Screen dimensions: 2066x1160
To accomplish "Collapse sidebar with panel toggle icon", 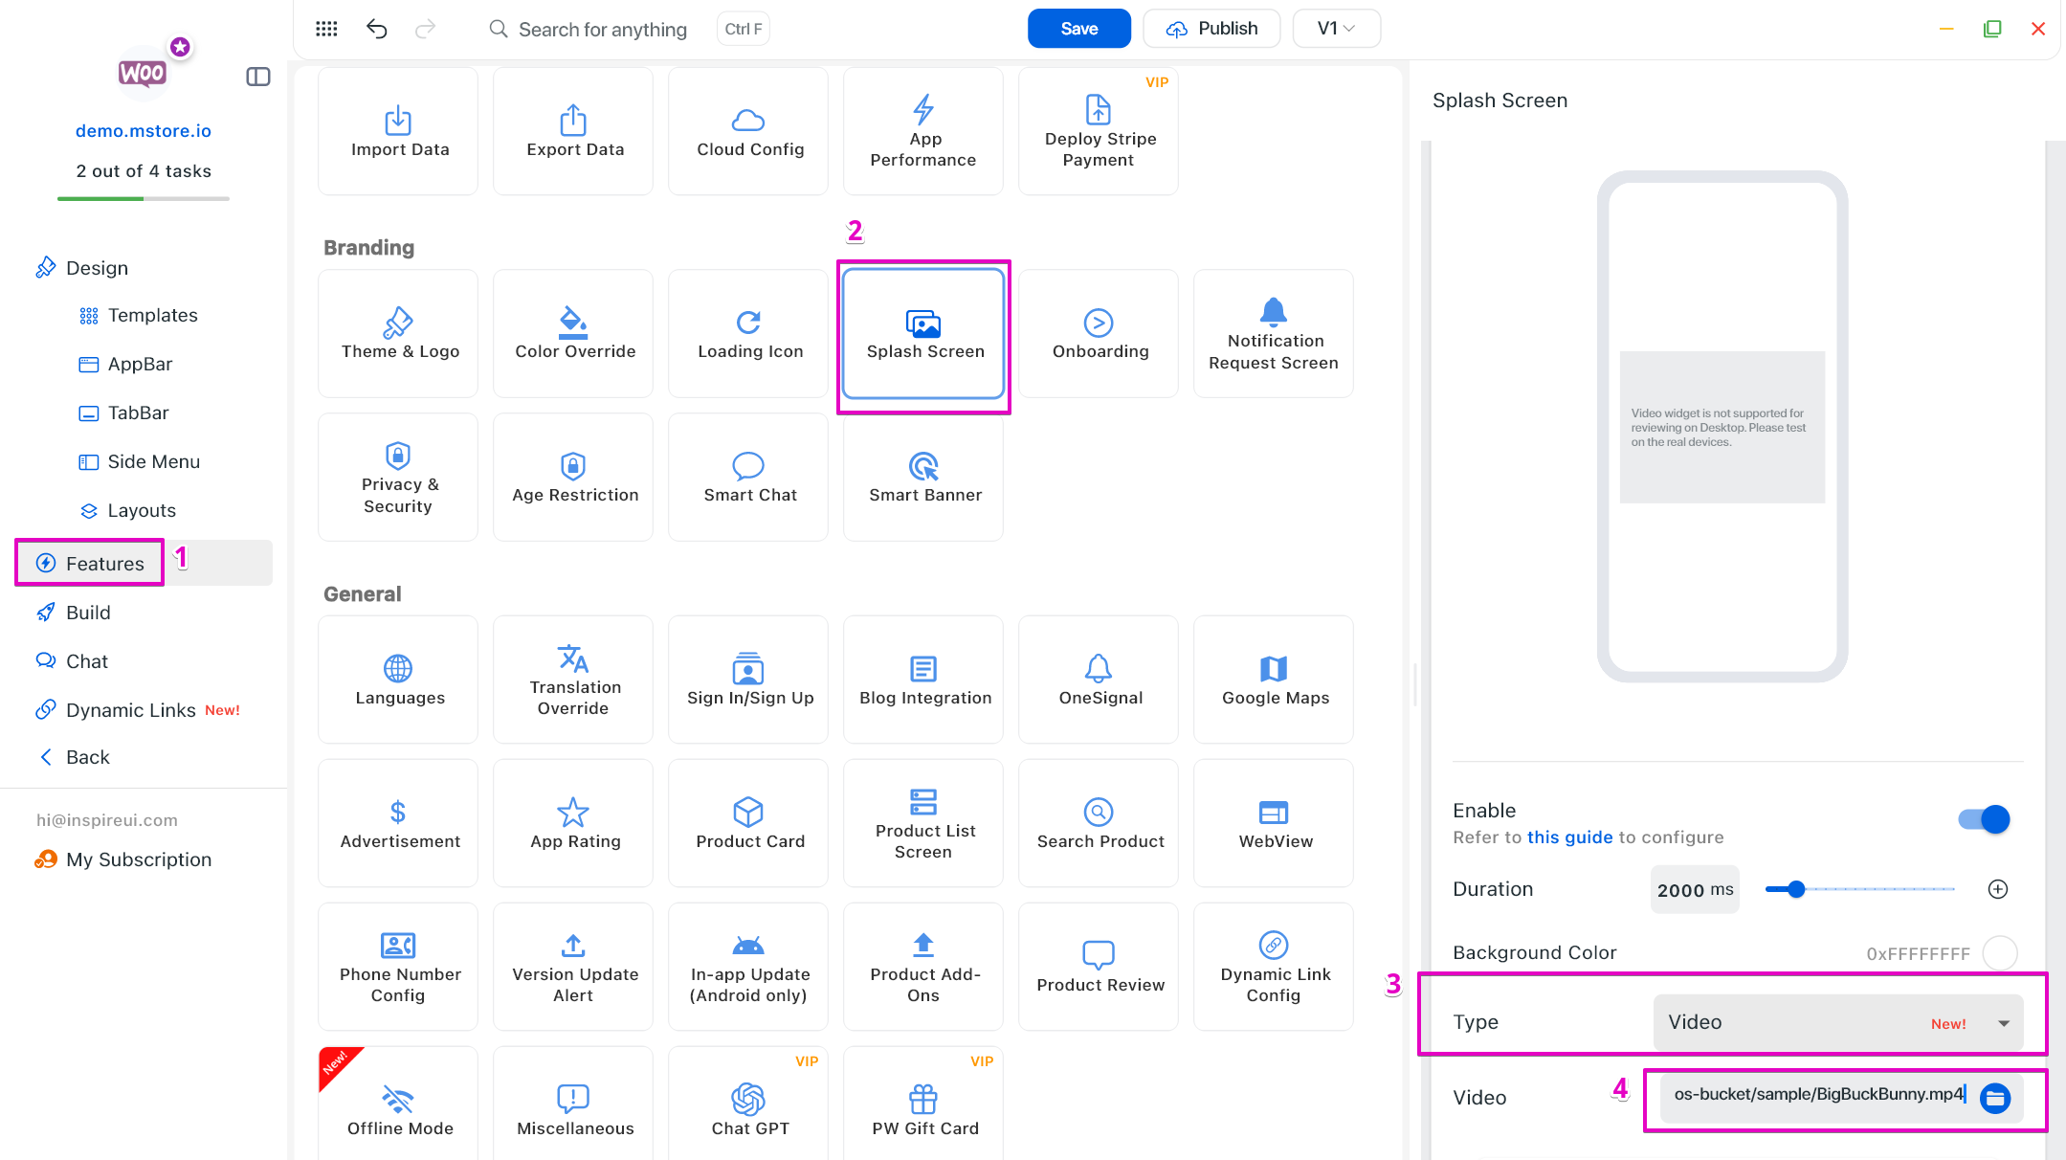I will 258,77.
